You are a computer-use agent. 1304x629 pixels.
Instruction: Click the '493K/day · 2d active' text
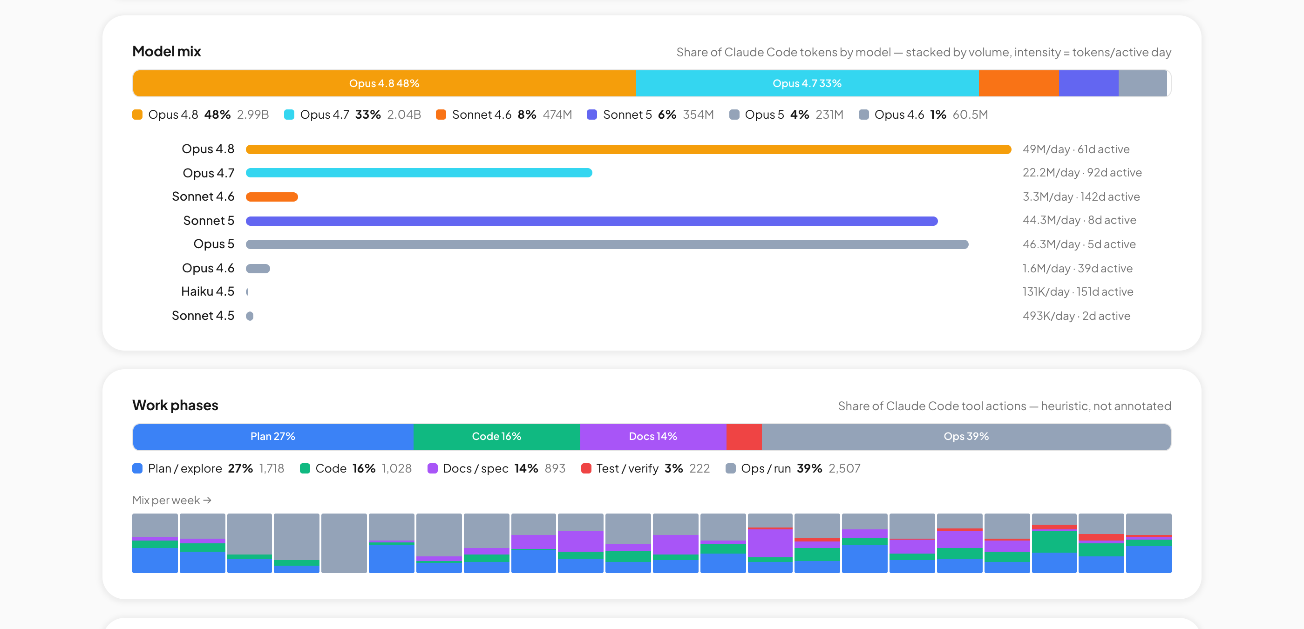click(x=1076, y=316)
